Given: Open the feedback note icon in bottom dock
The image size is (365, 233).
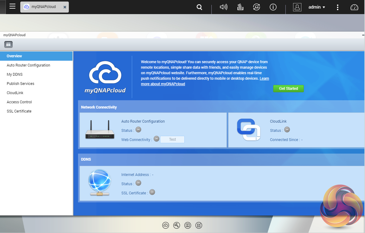Looking at the screenshot, I should click(199, 225).
